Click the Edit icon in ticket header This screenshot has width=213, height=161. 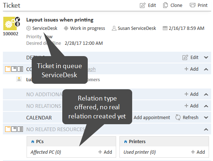click(142, 5)
